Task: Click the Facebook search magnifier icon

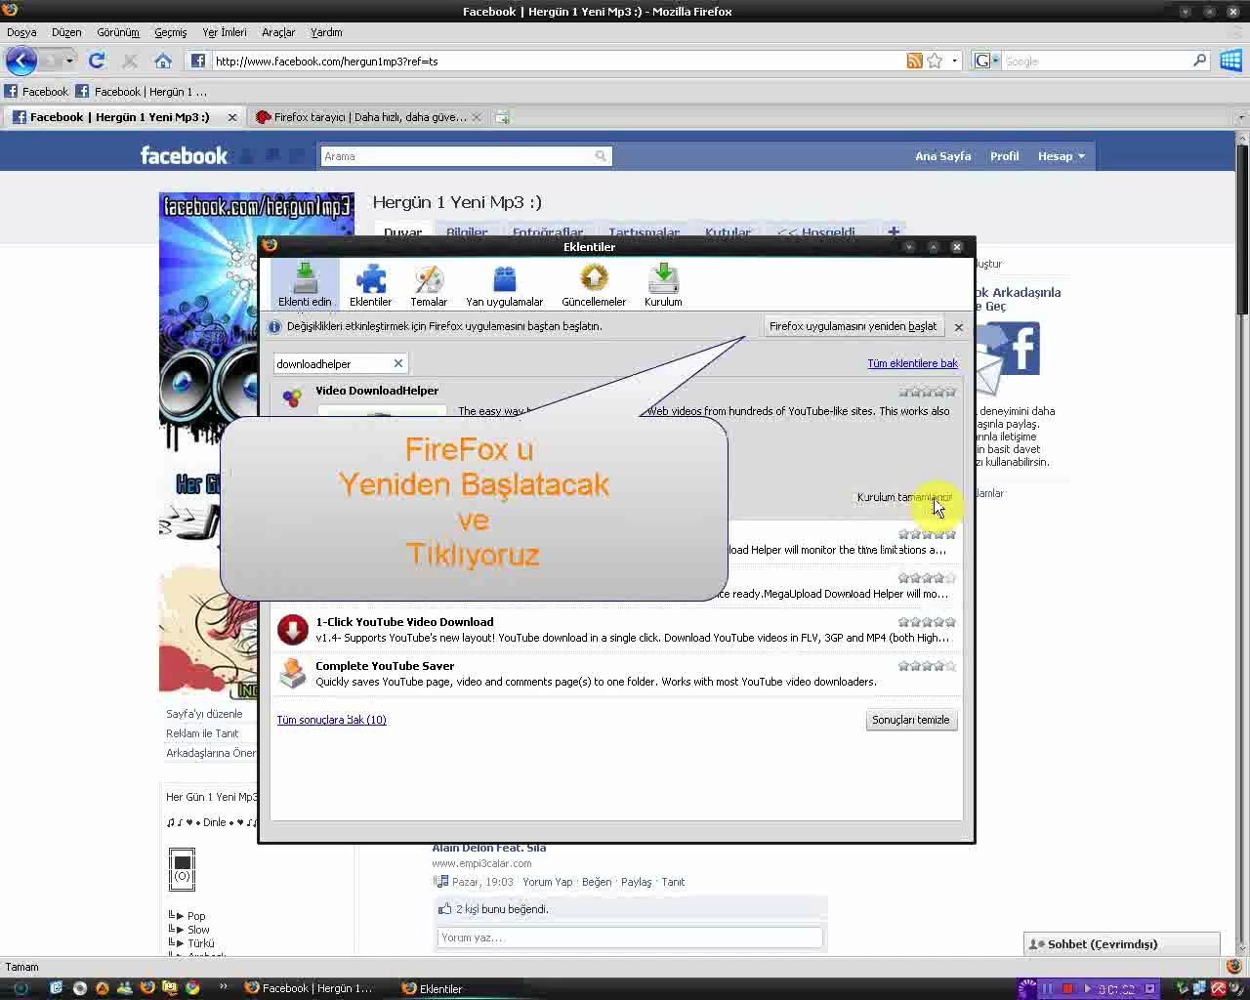Action: (602, 156)
